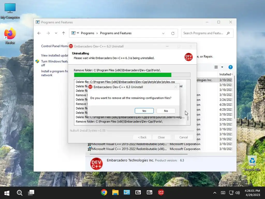The height and width of the screenshot is (199, 265).
Task: Expand the address bar history dropdown
Action: pyautogui.click(x=163, y=33)
